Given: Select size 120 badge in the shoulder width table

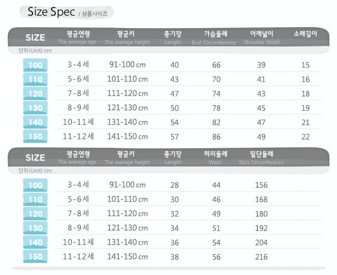Looking at the screenshot, I should (35, 94).
